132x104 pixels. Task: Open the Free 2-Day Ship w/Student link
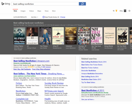41,69
